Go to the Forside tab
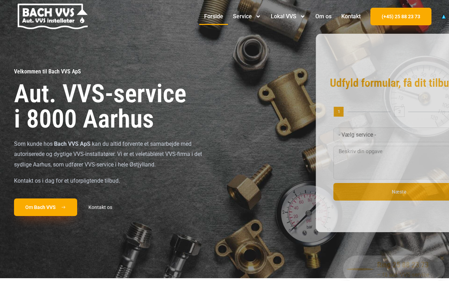This screenshot has width=449, height=281. click(214, 17)
